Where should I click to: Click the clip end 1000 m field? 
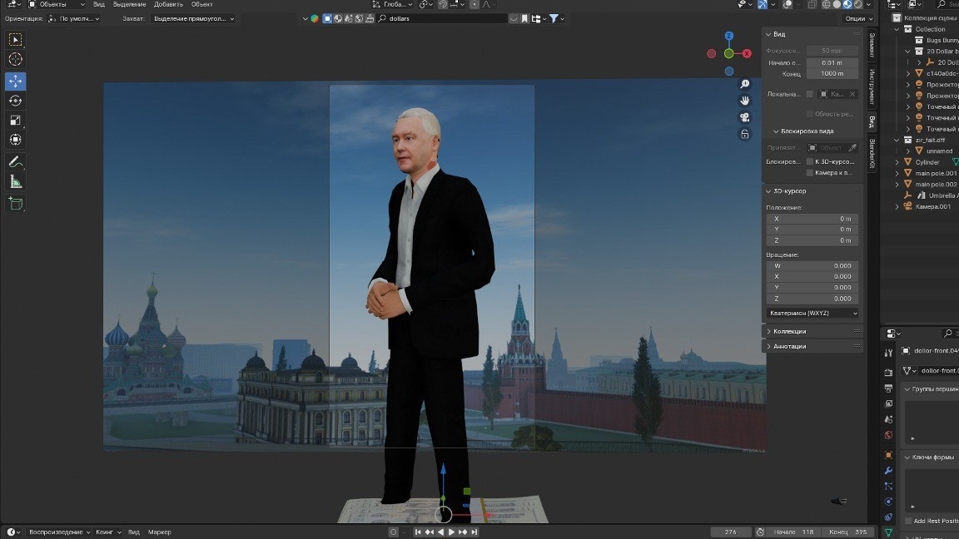(832, 74)
